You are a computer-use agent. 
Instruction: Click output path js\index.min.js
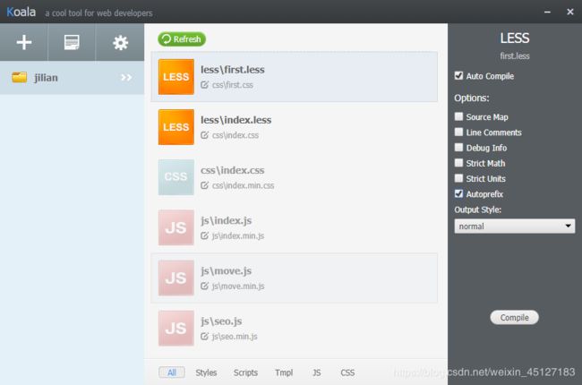pyautogui.click(x=238, y=236)
